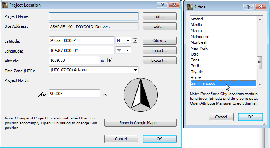Open the arrow popup beside Project North angle
Viewport: 270px width, 148px height.
pos(105,94)
